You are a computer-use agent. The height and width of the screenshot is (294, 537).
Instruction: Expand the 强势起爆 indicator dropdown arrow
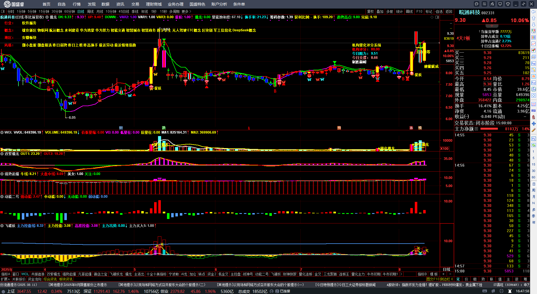2,174
